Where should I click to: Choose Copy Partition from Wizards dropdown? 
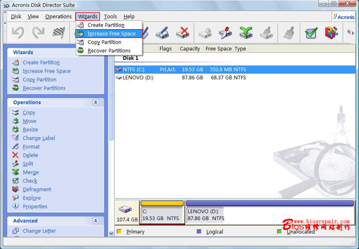(109, 42)
